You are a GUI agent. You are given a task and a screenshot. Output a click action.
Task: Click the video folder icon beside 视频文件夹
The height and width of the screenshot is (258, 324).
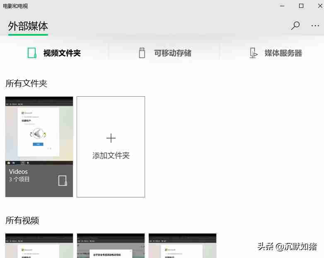[x=32, y=53]
